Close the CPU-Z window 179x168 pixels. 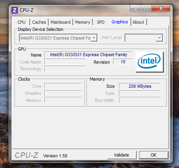[161, 9]
